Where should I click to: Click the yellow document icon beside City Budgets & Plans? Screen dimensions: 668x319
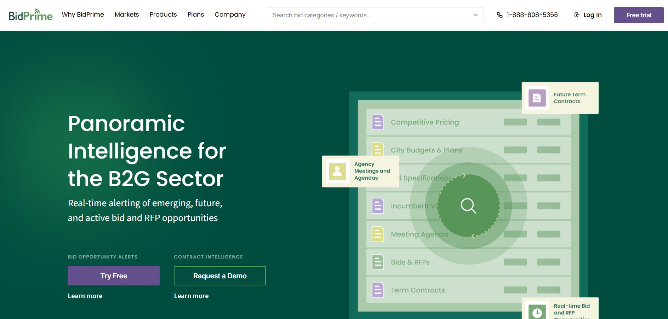click(x=378, y=149)
